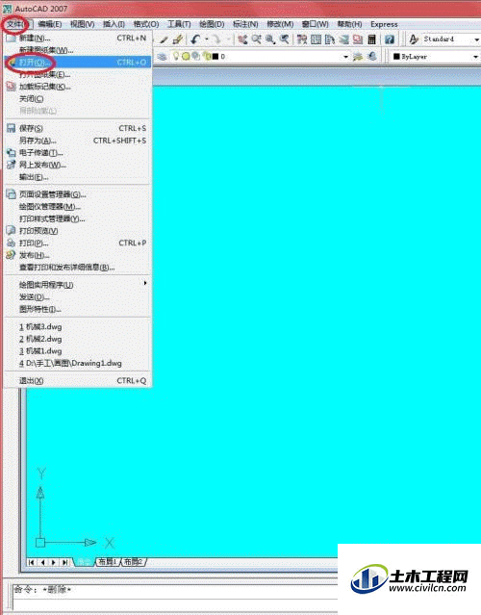Open the 文件 (File) menu
The width and height of the screenshot is (481, 615).
16,24
